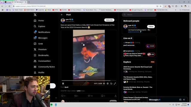Bookmark the post
This screenshot has width=191, height=107.
(x=102, y=96)
